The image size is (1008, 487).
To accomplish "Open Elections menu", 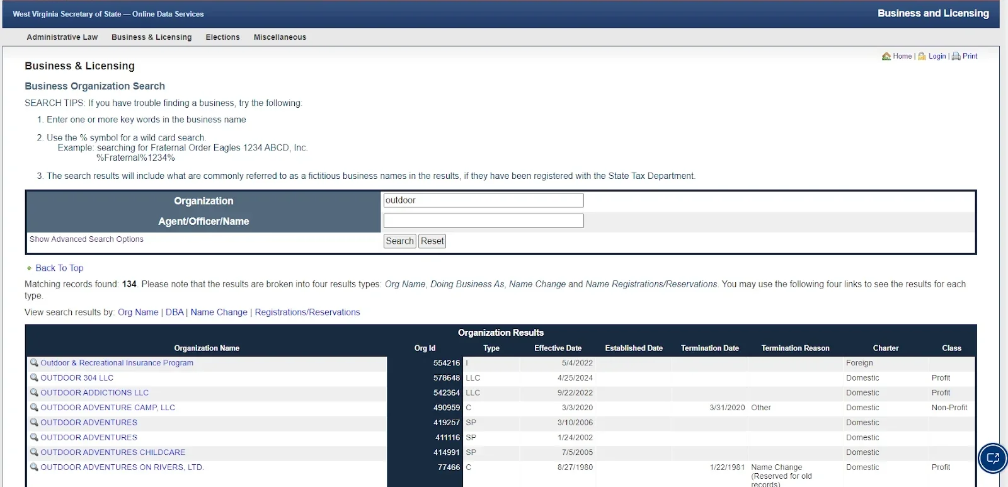I will tap(223, 37).
